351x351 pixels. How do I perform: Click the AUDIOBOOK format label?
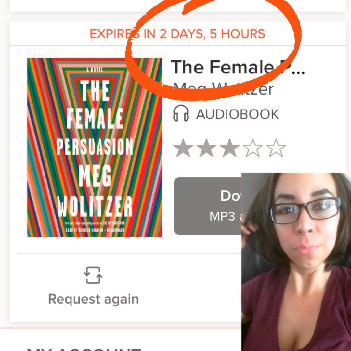coord(238,114)
